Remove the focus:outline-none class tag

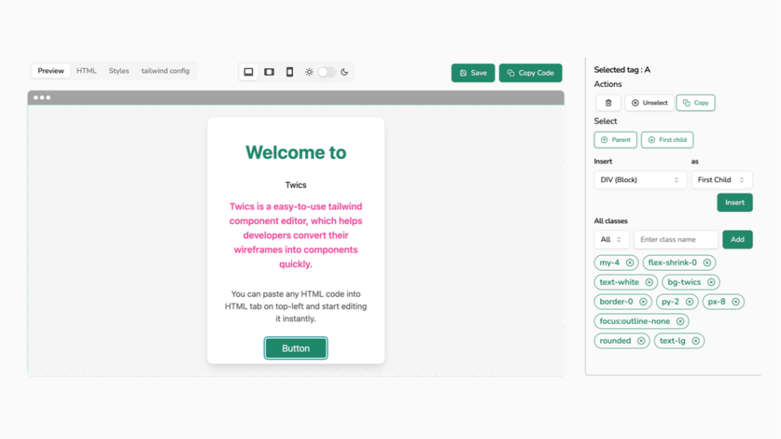680,322
